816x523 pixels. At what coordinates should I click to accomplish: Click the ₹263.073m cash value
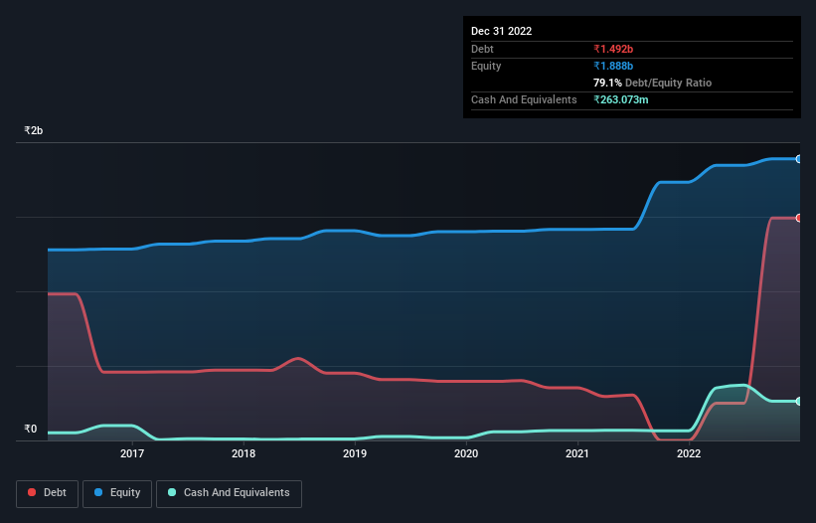pyautogui.click(x=621, y=99)
